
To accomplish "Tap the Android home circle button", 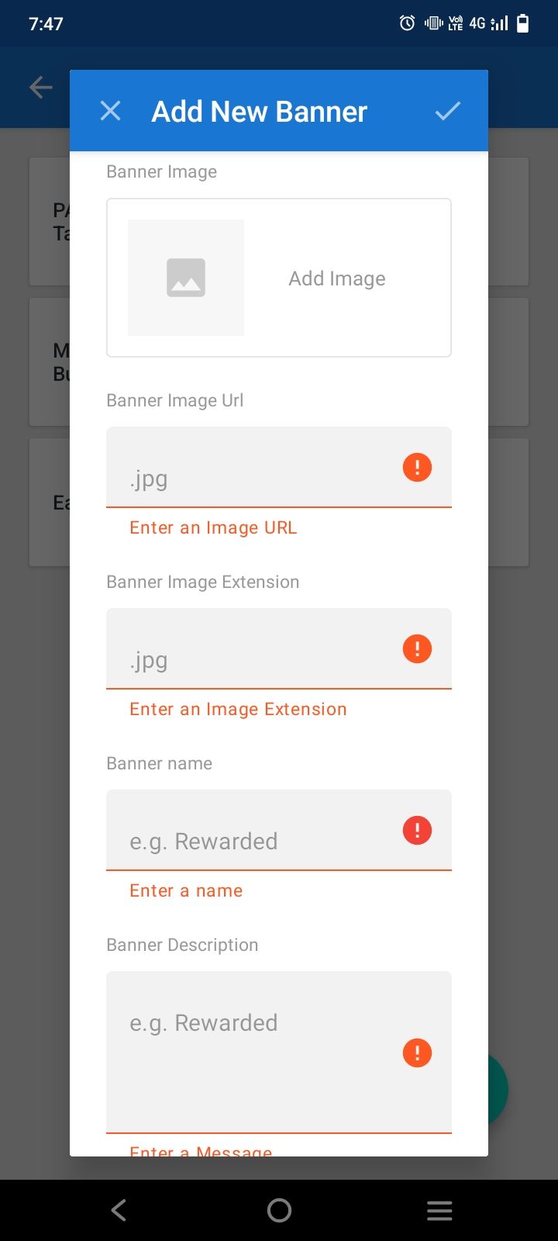I will tap(279, 1210).
